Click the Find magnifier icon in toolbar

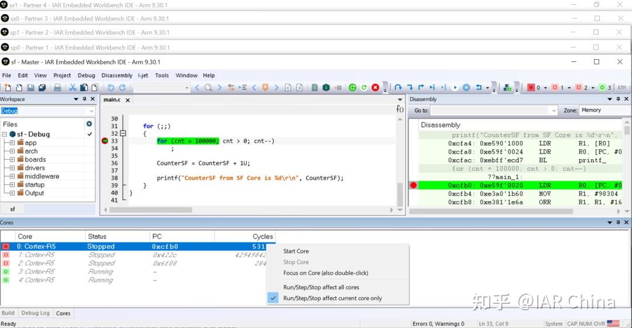pyautogui.click(x=208, y=87)
